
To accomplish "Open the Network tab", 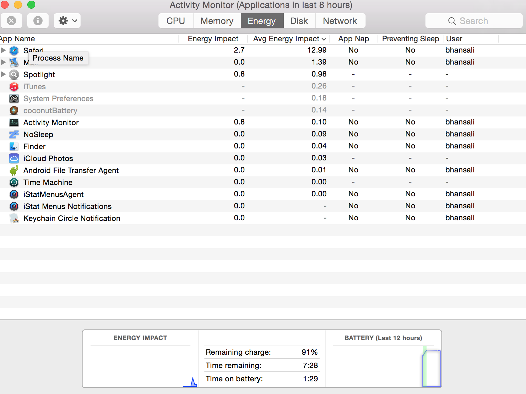I will point(340,21).
